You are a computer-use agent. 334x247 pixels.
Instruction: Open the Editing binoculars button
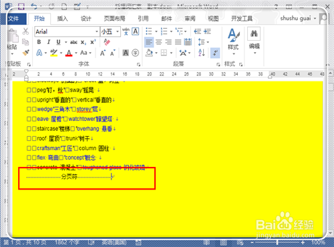pos(254,41)
